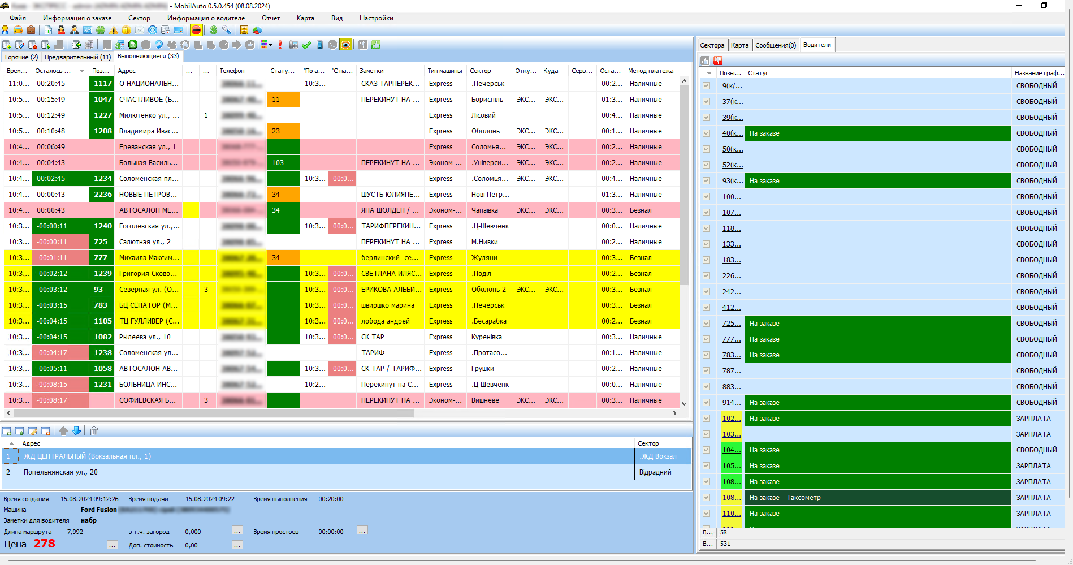Click the green dollar sign icon
This screenshot has width=1073, height=565.
click(x=214, y=31)
